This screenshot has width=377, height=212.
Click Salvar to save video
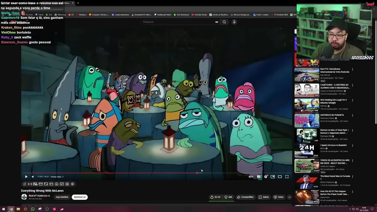coord(264,197)
